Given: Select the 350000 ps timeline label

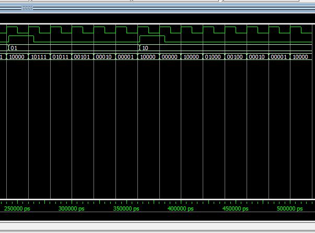Looking at the screenshot, I should 126,209.
